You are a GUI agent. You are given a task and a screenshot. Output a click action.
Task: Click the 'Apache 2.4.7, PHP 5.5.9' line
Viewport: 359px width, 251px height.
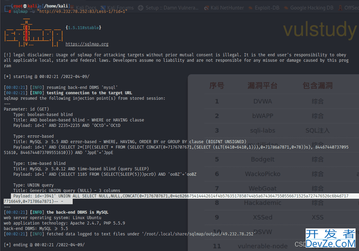tap(64, 223)
